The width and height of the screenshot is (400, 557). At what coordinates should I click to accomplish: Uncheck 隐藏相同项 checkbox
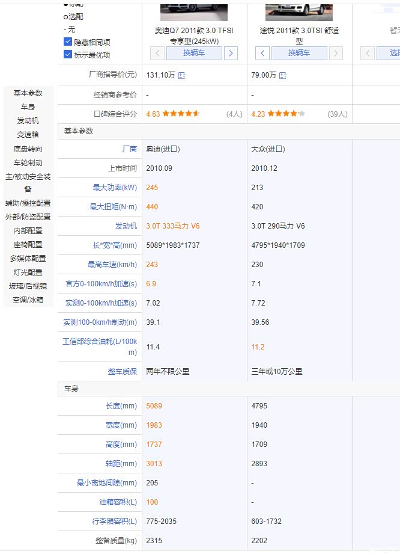point(68,42)
